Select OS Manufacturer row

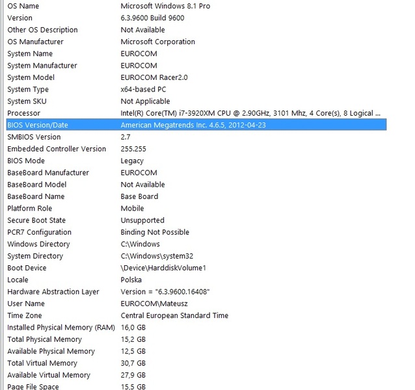coord(196,42)
